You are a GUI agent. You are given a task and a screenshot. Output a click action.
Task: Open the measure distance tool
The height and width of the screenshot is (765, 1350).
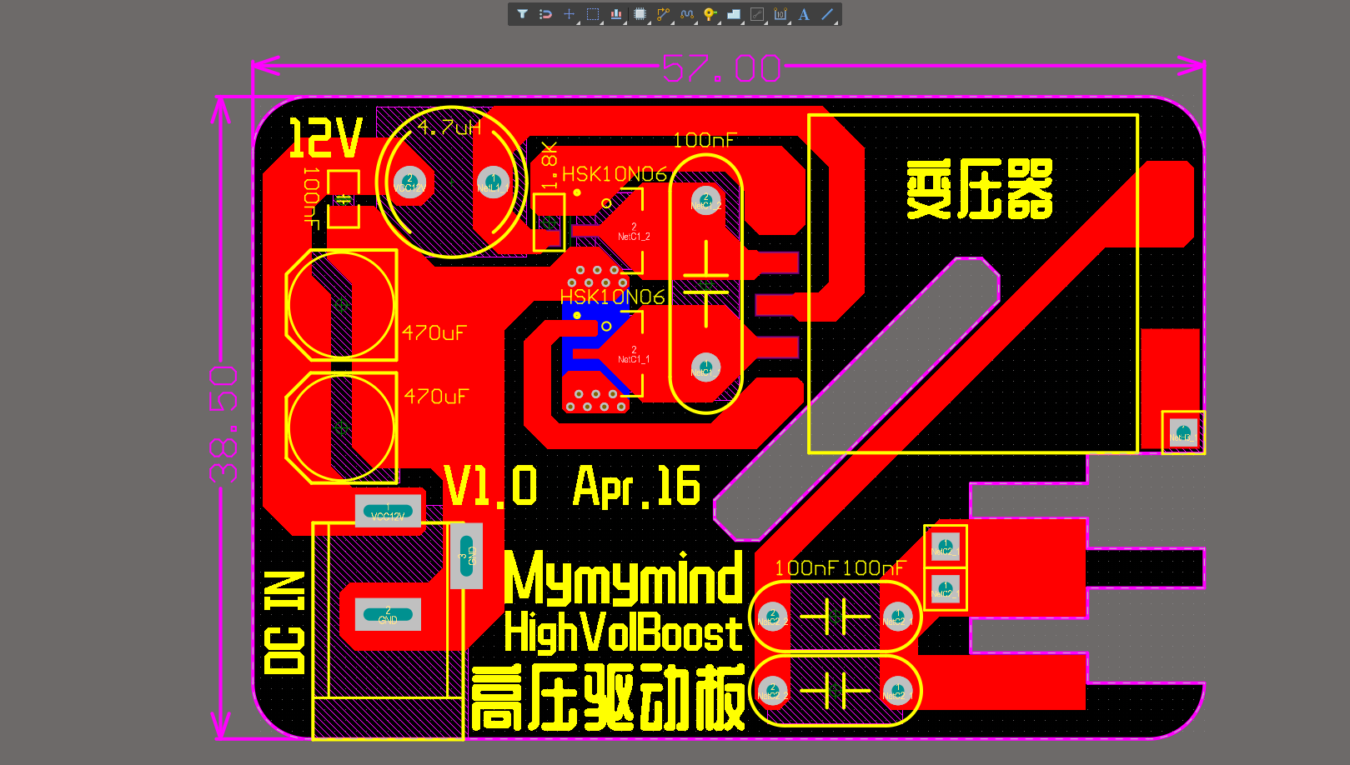click(759, 14)
